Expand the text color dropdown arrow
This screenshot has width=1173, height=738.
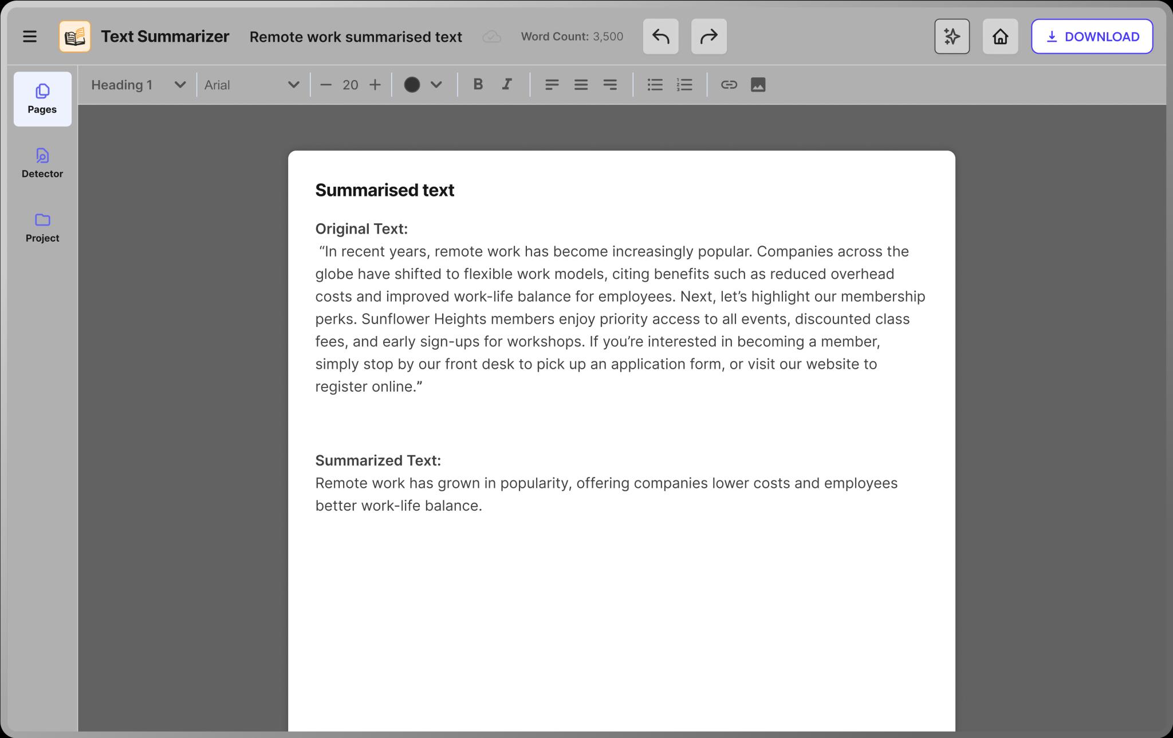coord(436,85)
